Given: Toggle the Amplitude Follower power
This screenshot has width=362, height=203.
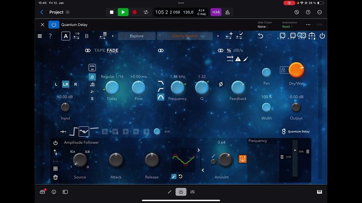Looking at the screenshot, I should (x=55, y=143).
